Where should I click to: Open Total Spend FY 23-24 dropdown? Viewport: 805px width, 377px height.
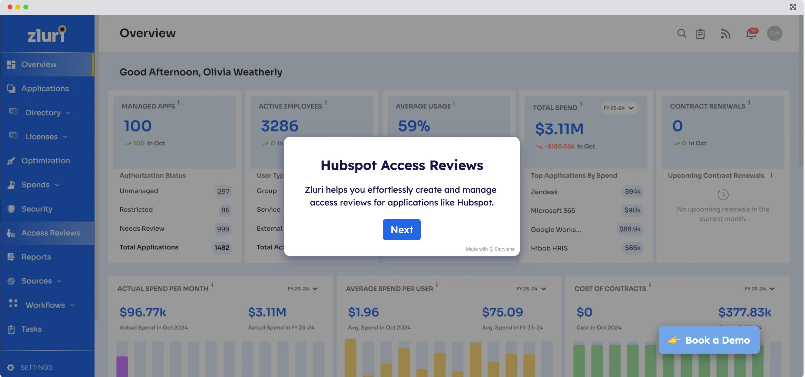point(618,108)
